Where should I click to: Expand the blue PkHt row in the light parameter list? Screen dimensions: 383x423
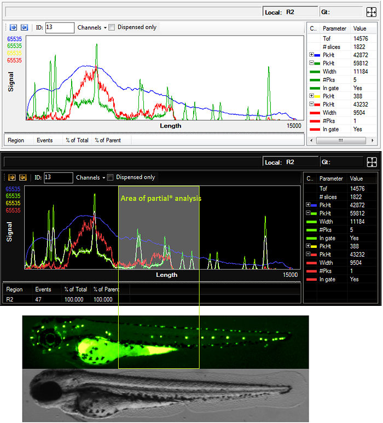tap(311, 55)
